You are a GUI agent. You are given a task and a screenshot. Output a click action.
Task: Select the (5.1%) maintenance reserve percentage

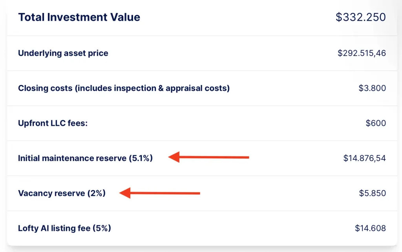click(141, 158)
